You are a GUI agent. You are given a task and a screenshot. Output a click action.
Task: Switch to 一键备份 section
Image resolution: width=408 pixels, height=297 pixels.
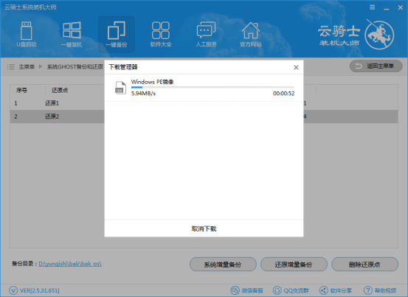(x=117, y=35)
